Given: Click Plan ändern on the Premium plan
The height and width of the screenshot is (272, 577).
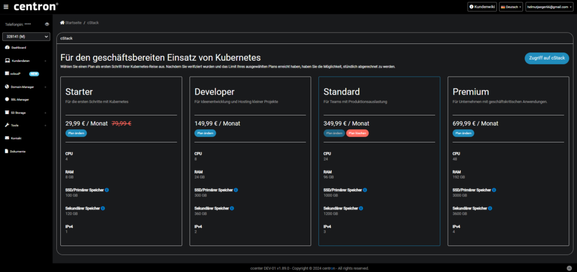Looking at the screenshot, I should tap(463, 133).
